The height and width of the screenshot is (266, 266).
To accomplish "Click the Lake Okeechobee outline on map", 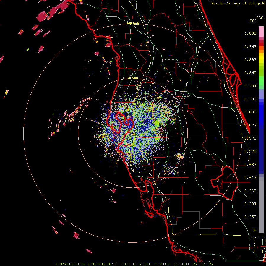I will [x=225, y=183].
